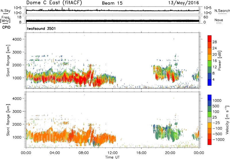
Task: Select the "N.Sky" legend label
Action: [x=5, y=11]
